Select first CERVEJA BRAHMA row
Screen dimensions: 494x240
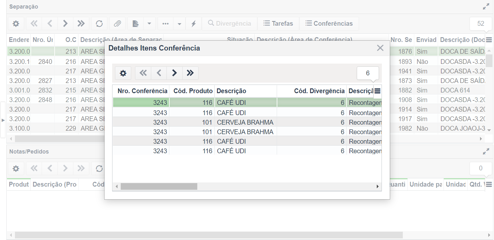(247, 122)
